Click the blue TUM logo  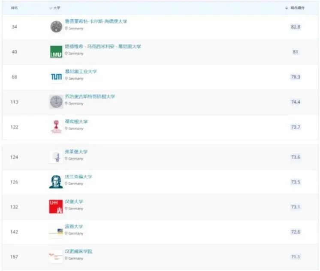56,77
